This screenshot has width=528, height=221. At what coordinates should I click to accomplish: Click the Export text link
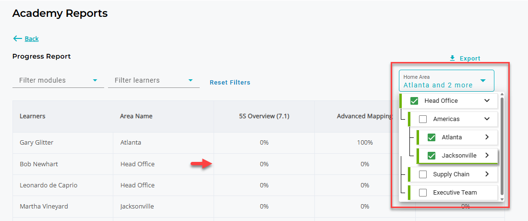pyautogui.click(x=470, y=58)
